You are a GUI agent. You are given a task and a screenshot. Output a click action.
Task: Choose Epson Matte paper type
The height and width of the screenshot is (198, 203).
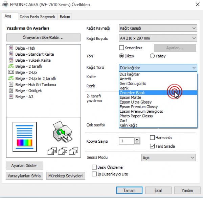click(158, 97)
